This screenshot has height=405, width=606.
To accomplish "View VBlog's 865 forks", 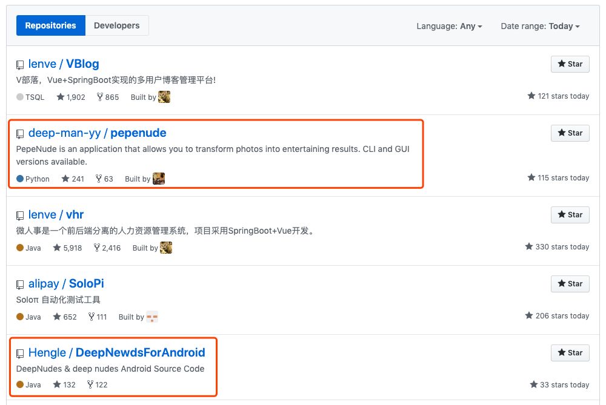I will coord(108,97).
